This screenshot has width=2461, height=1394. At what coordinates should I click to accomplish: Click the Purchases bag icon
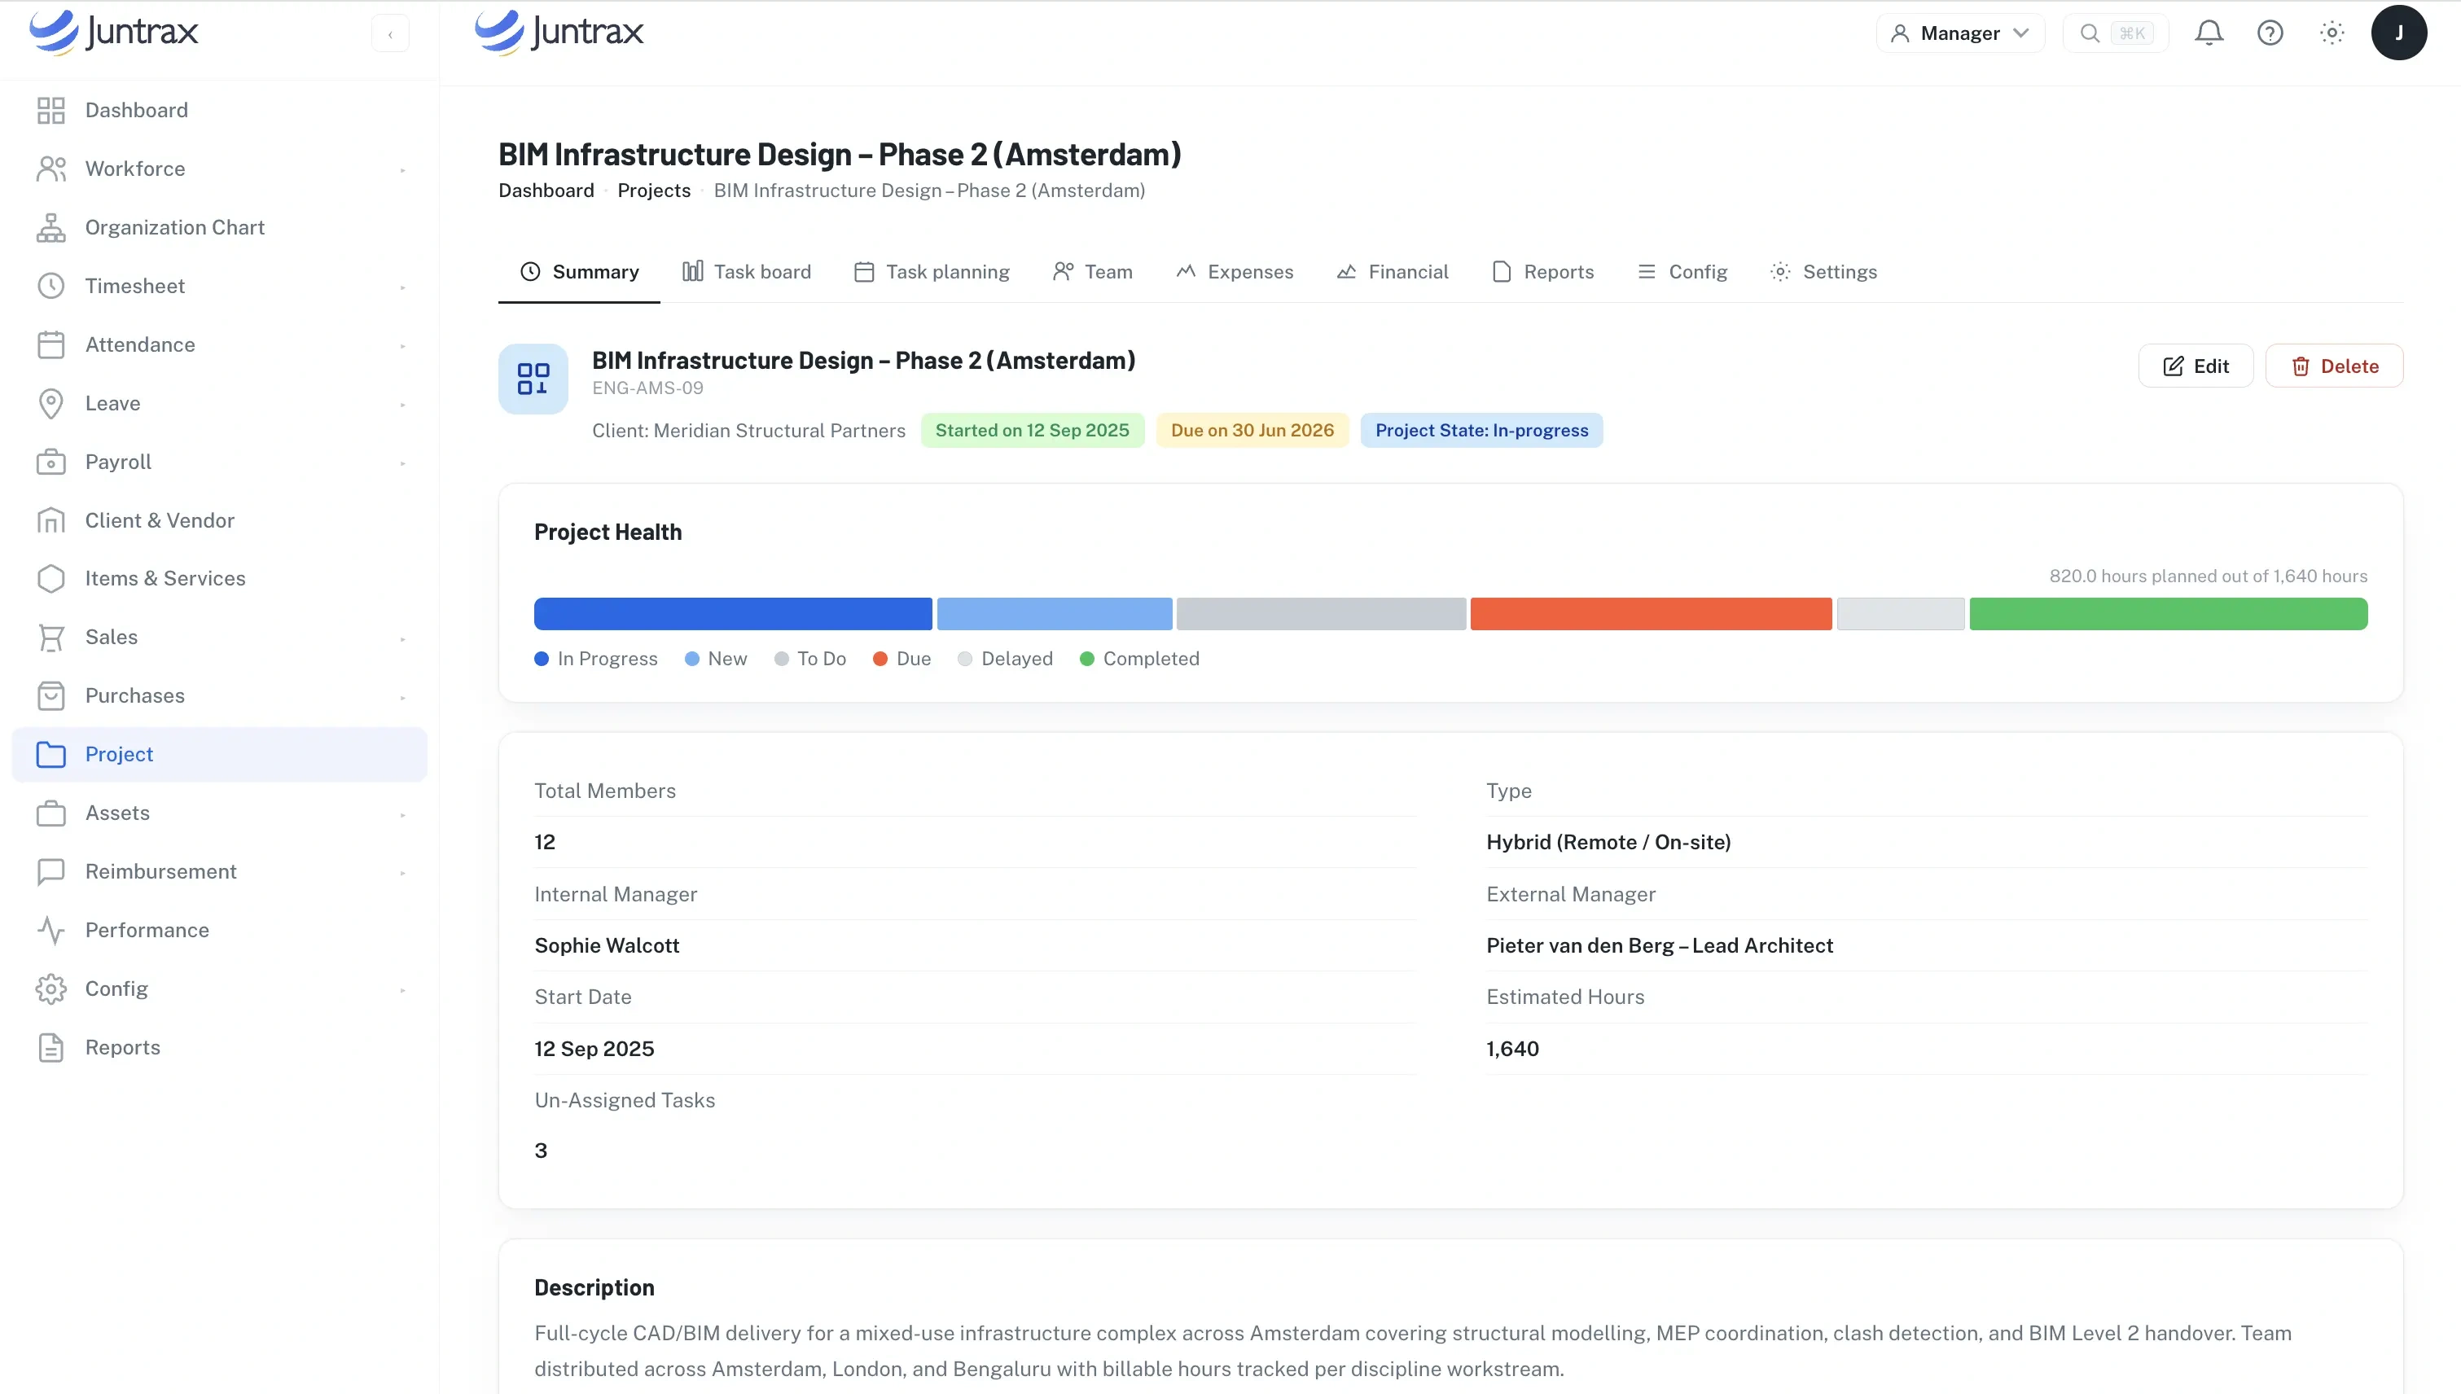point(50,696)
